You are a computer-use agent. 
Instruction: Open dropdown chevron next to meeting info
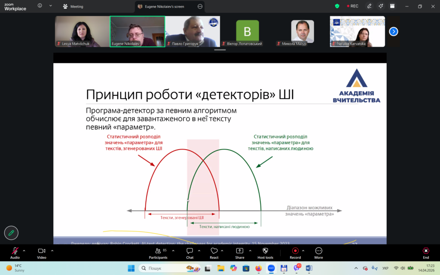(50, 6)
